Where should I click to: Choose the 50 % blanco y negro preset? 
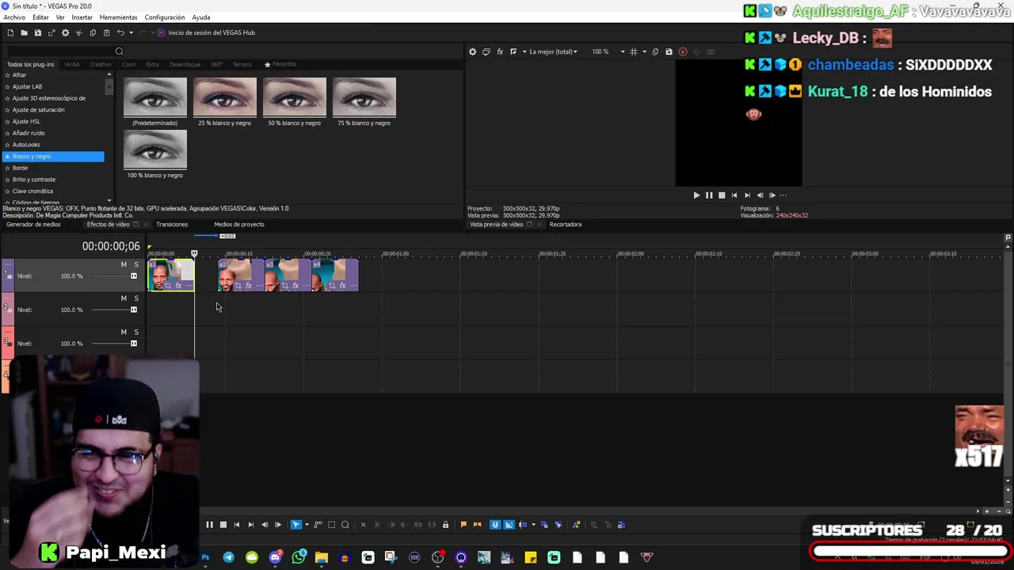pos(295,97)
